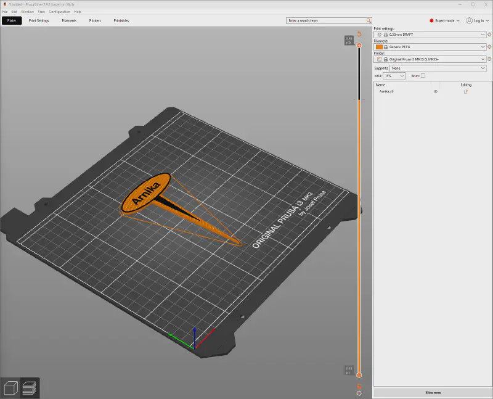Switch to the Print Settings tab

coord(39,20)
